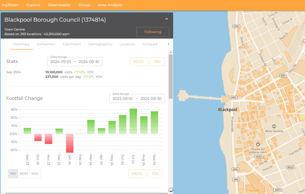Go to Demographics tab
Image resolution: width=305 pixels, height=194 pixels.
coord(100,44)
